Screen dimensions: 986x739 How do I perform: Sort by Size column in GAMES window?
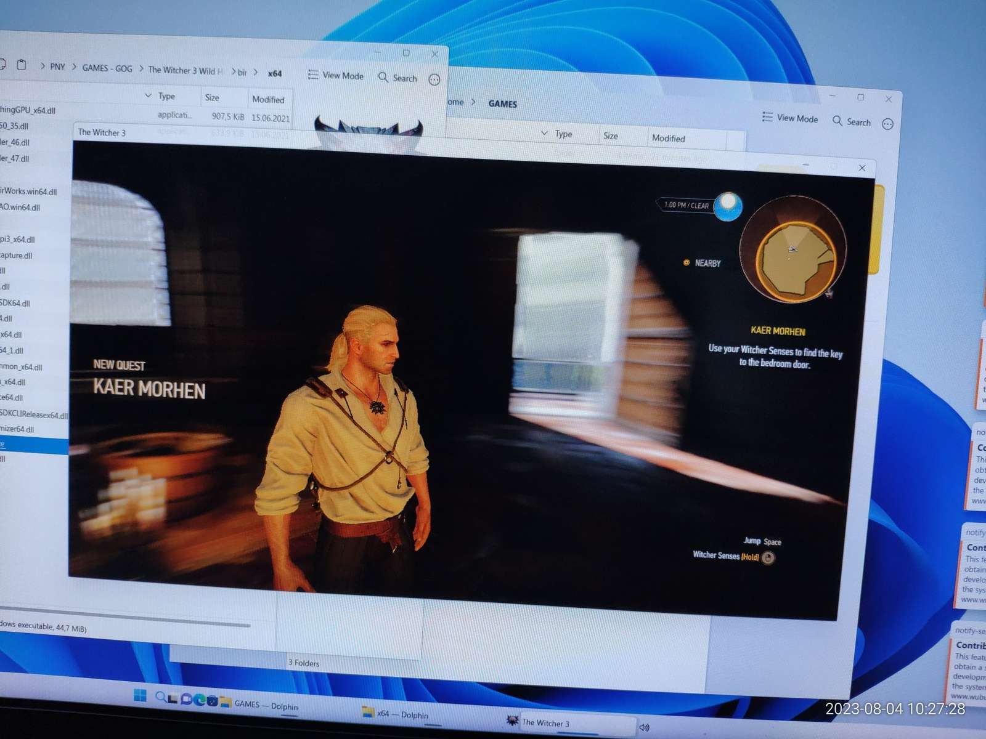611,135
